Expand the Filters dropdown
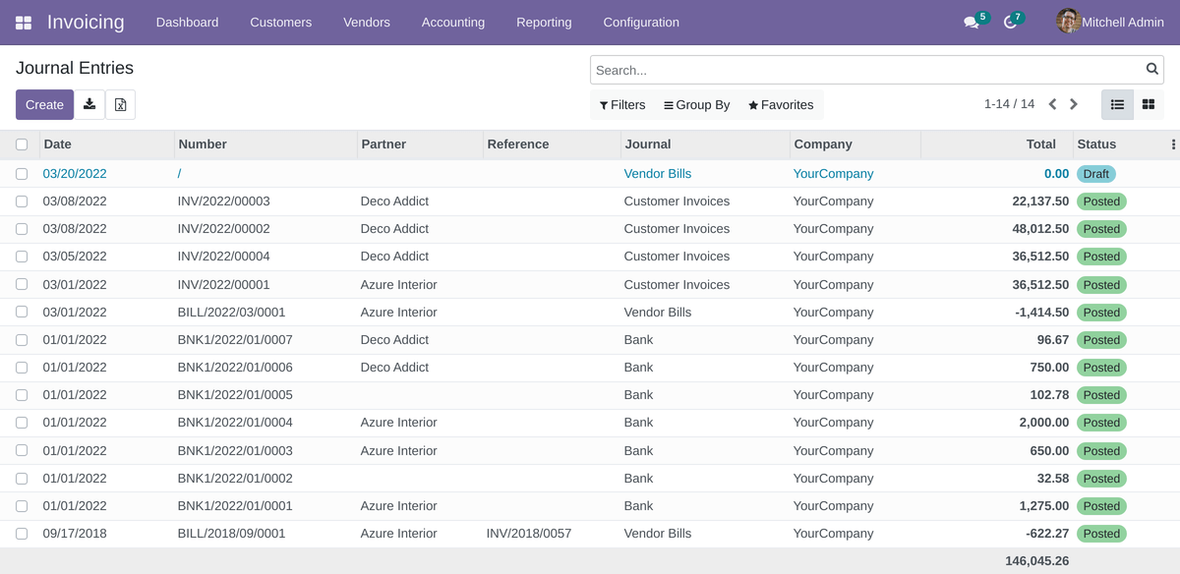This screenshot has width=1180, height=574. 622,105
